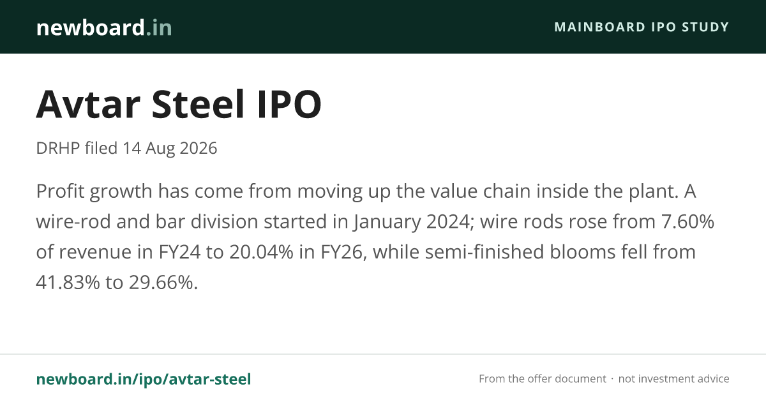Viewport: 766px width, 402px height.
Task: Click the horizontal divider above the footer
Action: pos(383,354)
